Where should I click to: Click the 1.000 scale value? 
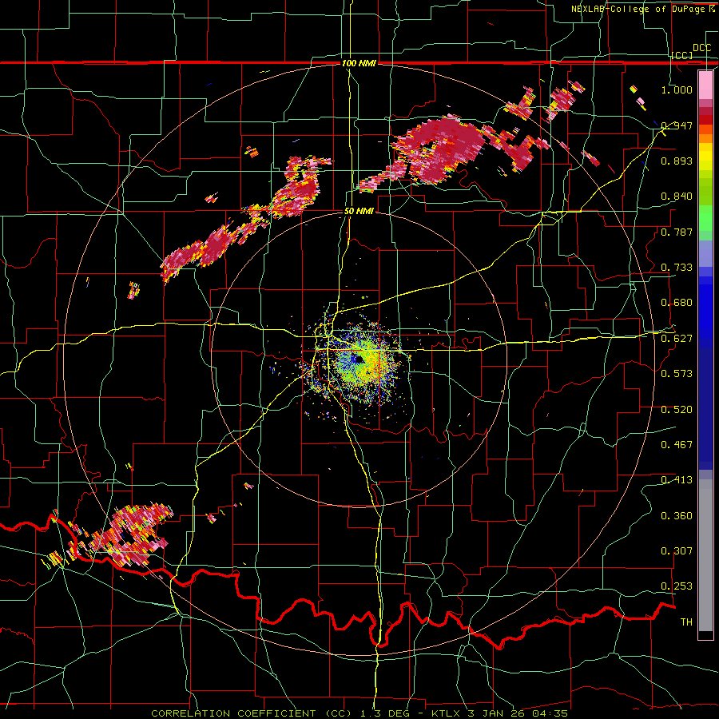pyautogui.click(x=677, y=89)
